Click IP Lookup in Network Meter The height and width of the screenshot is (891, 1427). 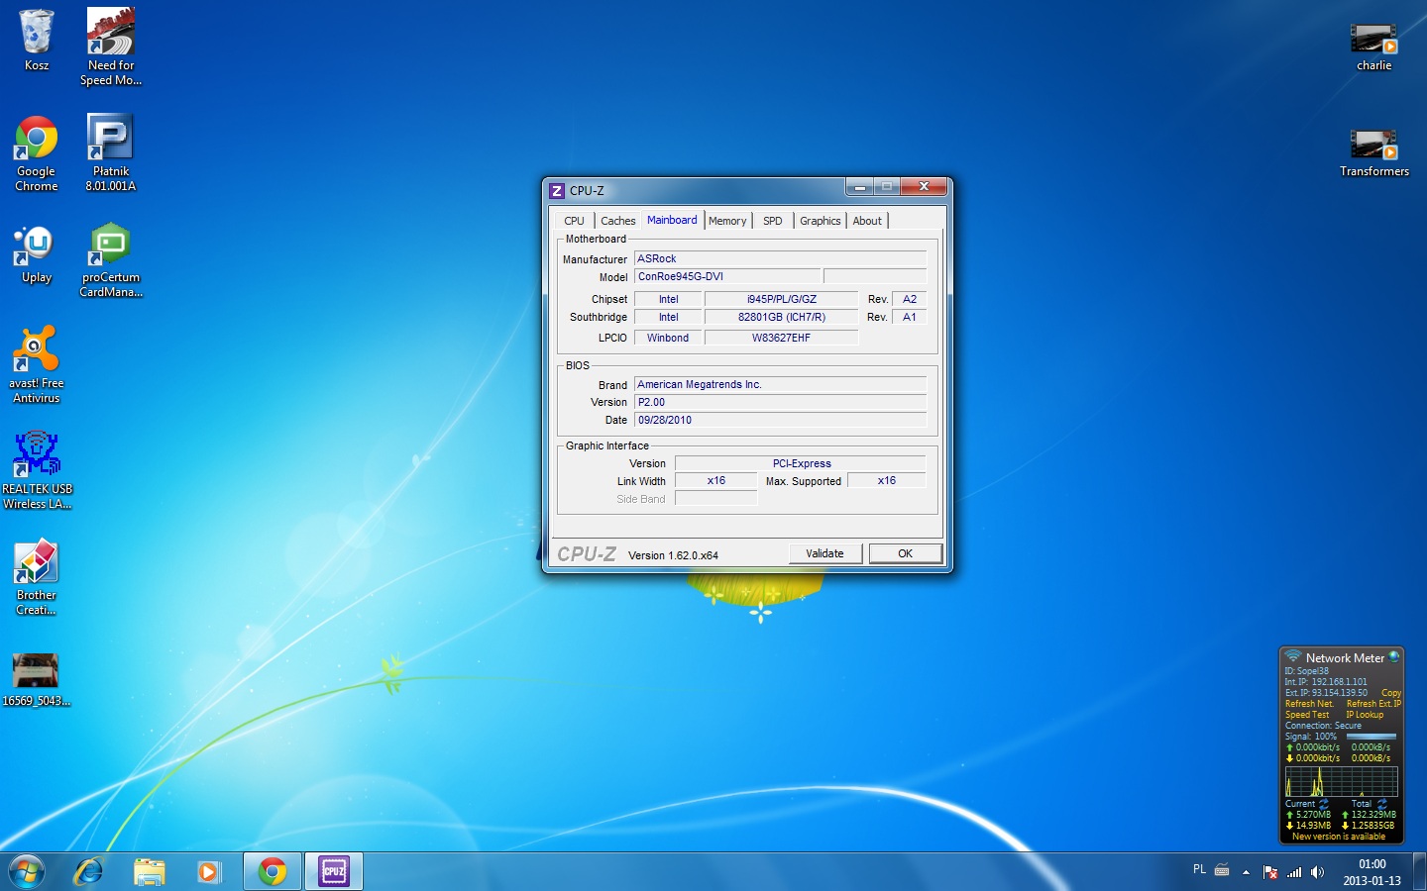[x=1365, y=715]
